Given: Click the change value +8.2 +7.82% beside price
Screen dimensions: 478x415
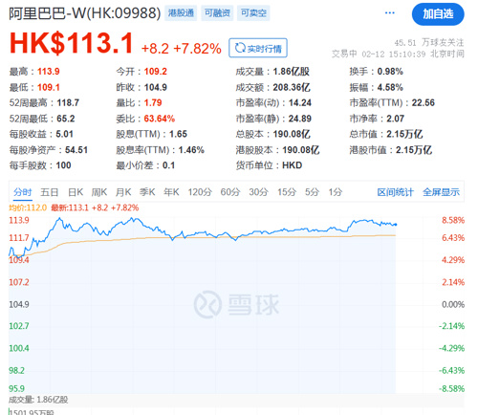Looking at the screenshot, I should 181,49.
